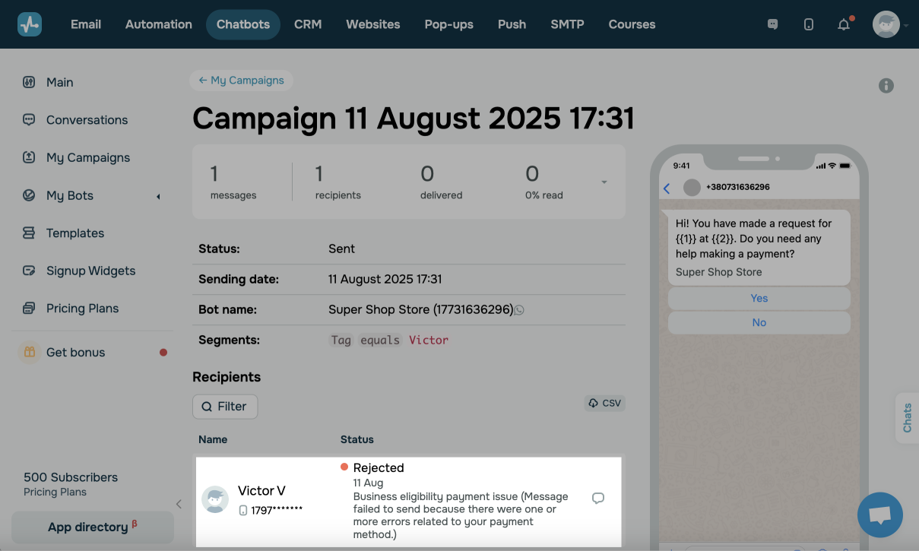Collapse the left sidebar
This screenshot has width=919, height=551.
(179, 504)
